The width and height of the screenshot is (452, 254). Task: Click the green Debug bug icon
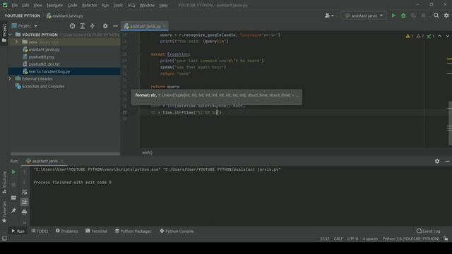coord(403,16)
